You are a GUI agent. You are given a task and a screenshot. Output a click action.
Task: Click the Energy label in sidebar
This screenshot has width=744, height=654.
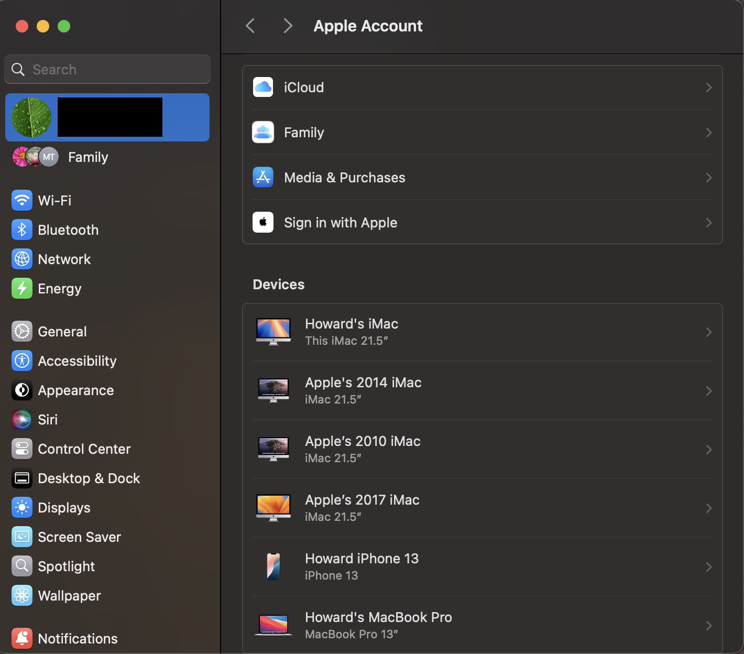[x=60, y=289]
